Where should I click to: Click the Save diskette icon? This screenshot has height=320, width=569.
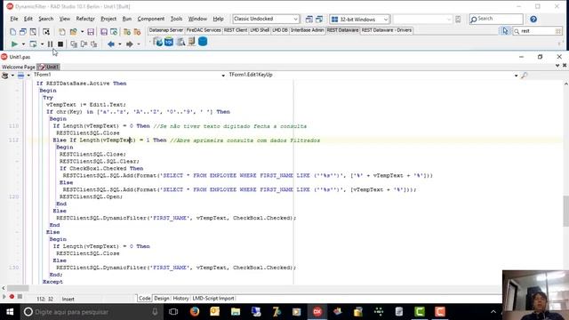click(x=91, y=32)
